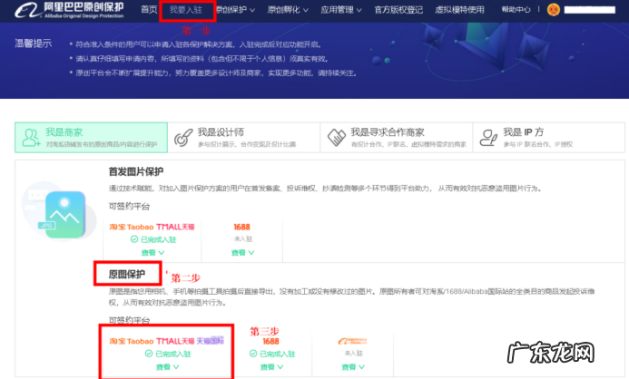629x379 pixels.
Task: Click the JPG image protection illustration
Action: pos(59,210)
